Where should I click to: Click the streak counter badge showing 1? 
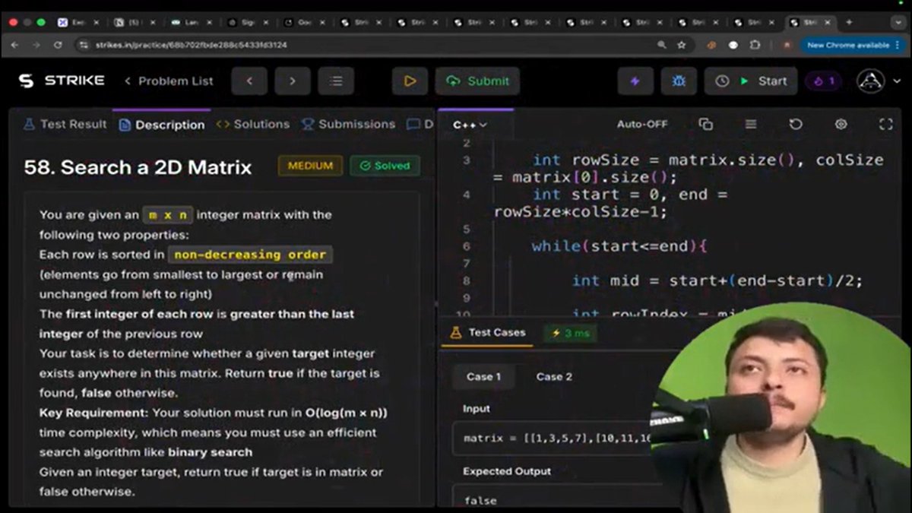coord(822,81)
